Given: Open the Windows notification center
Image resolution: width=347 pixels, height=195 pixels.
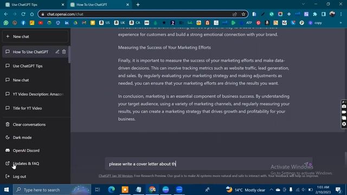Looking at the screenshot, I should point(338,190).
